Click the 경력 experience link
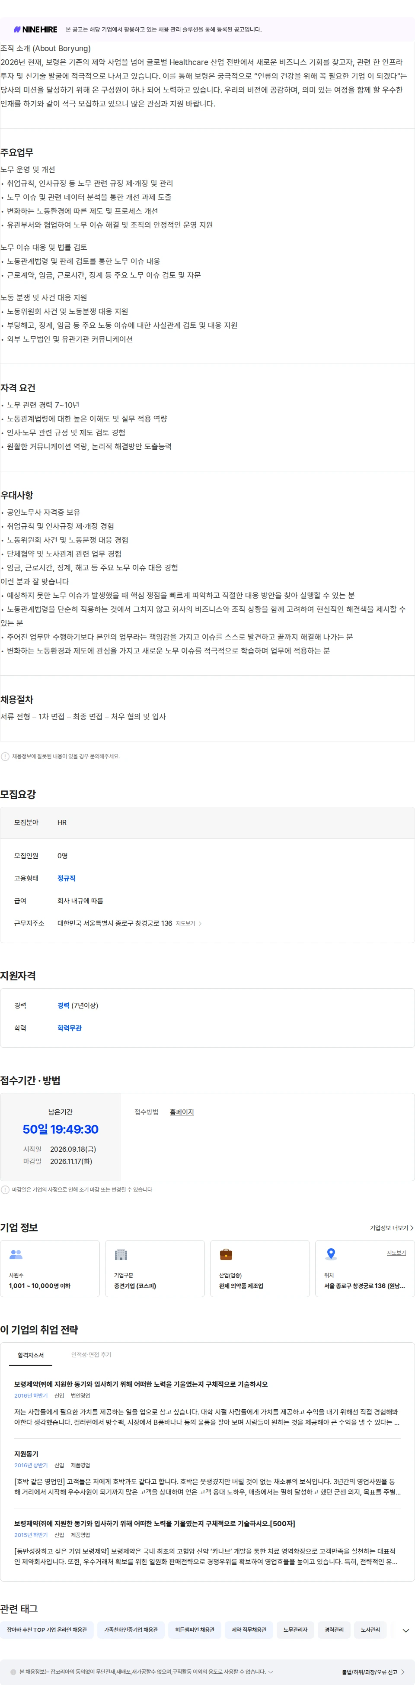The height and width of the screenshot is (1685, 415). [x=64, y=1005]
